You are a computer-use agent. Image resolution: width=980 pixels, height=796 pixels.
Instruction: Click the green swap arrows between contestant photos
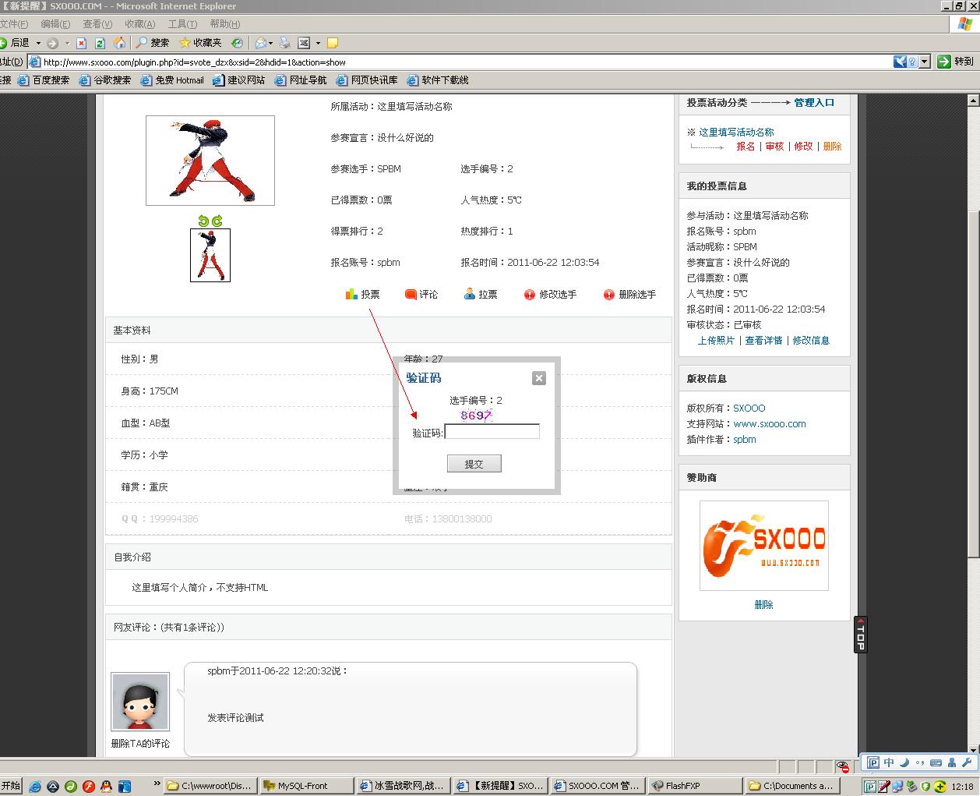coord(210,221)
